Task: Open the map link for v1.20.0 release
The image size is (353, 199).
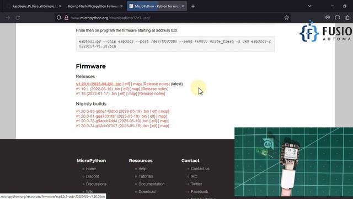Action: (136, 84)
